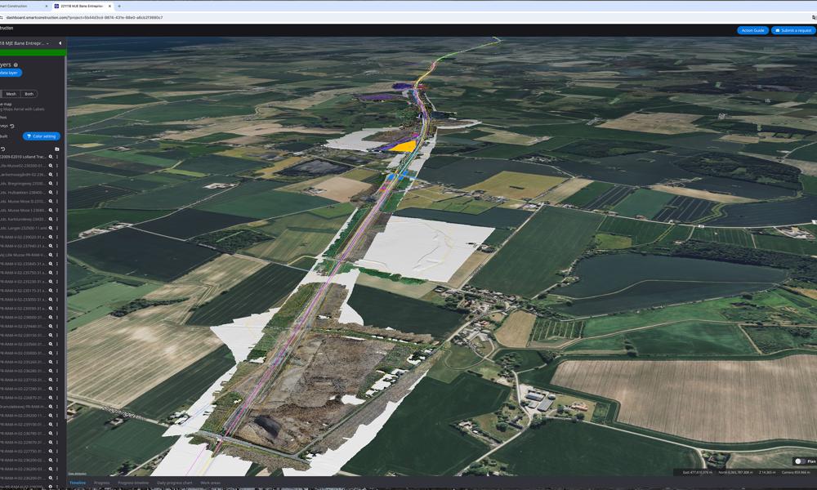Open the info icon next to the Layers heading
Screen dimensions: 817x490
coord(16,65)
